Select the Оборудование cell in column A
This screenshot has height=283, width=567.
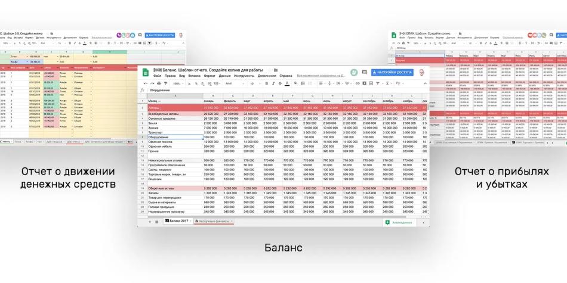(x=174, y=137)
